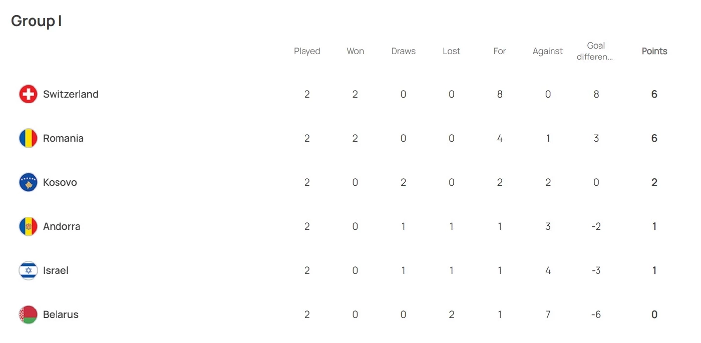Sort by Goal difference column header
The width and height of the screenshot is (701, 343).
click(596, 51)
